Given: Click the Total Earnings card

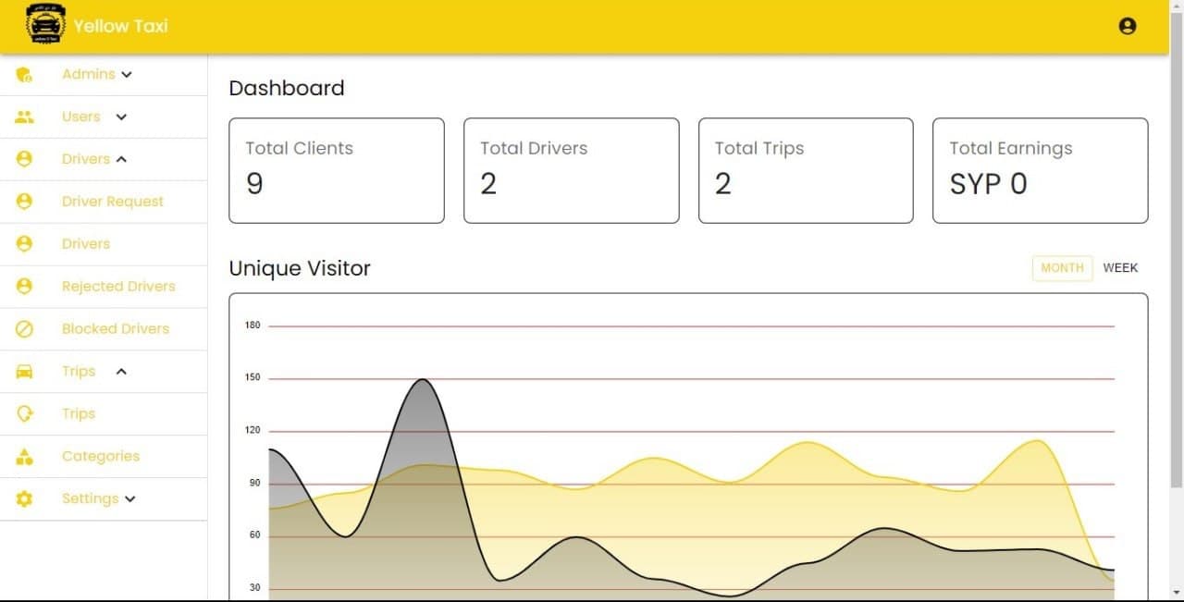Looking at the screenshot, I should click(x=1041, y=170).
